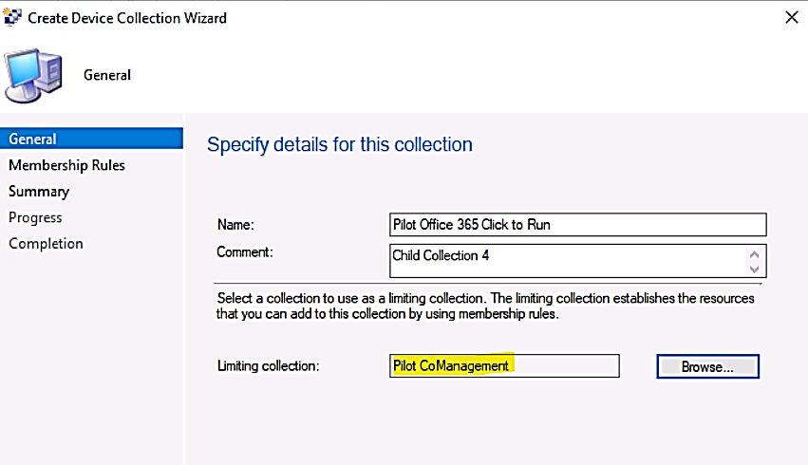
Task: Select the General step in the wizard sidebar
Action: [x=91, y=139]
